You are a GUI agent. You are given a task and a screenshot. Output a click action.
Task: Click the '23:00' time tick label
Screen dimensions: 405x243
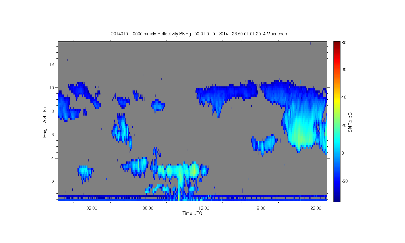coord(316,208)
